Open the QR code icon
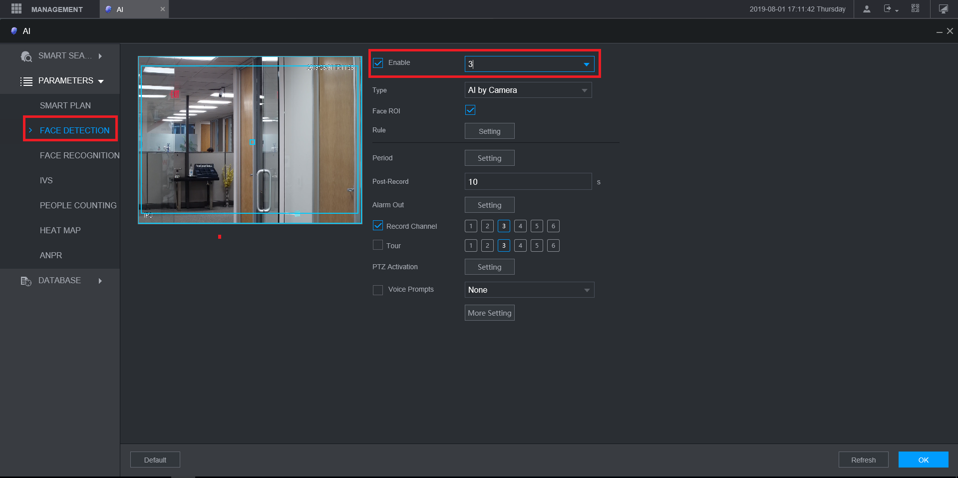958x478 pixels. tap(915, 8)
